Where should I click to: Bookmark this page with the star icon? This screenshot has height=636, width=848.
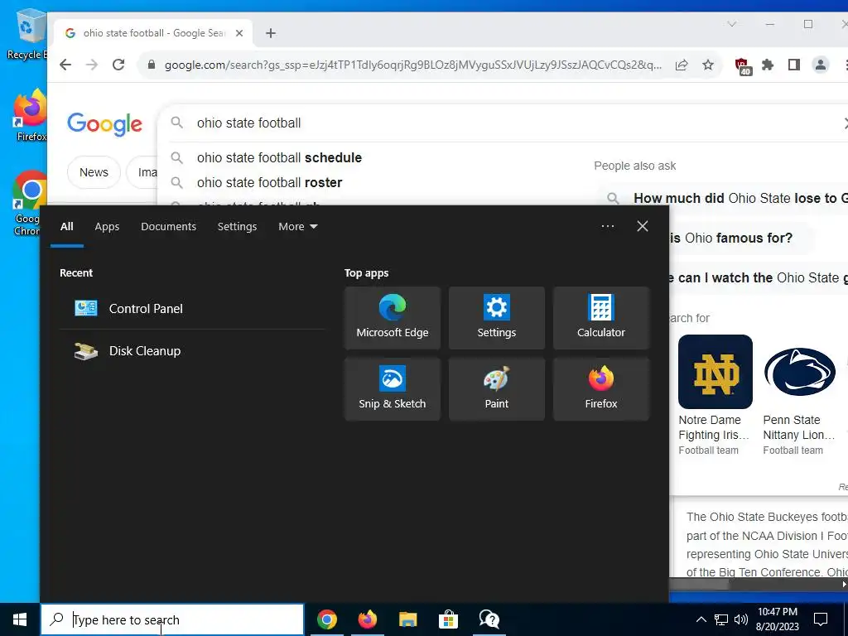(708, 65)
